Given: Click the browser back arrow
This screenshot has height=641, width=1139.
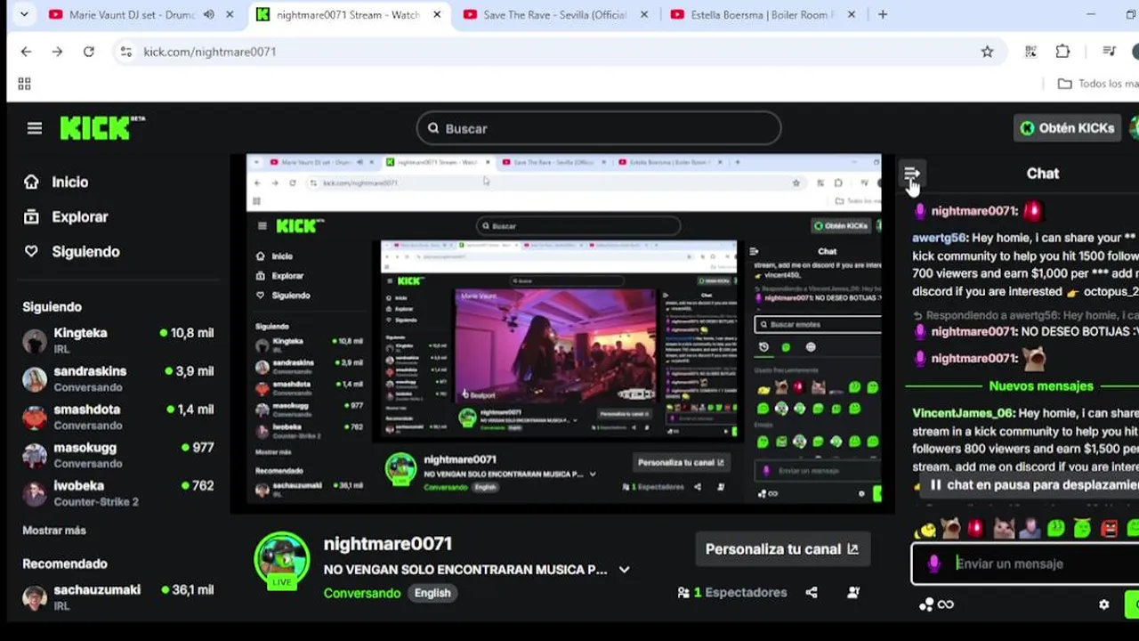Looking at the screenshot, I should coord(26,52).
